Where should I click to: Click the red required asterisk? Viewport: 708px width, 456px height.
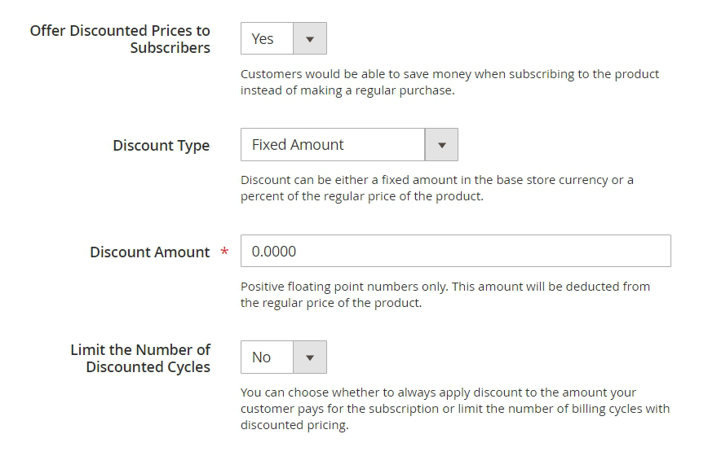tap(224, 253)
